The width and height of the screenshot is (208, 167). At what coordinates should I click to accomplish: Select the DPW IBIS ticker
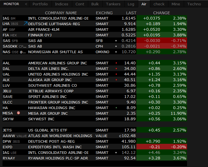pos(11,141)
